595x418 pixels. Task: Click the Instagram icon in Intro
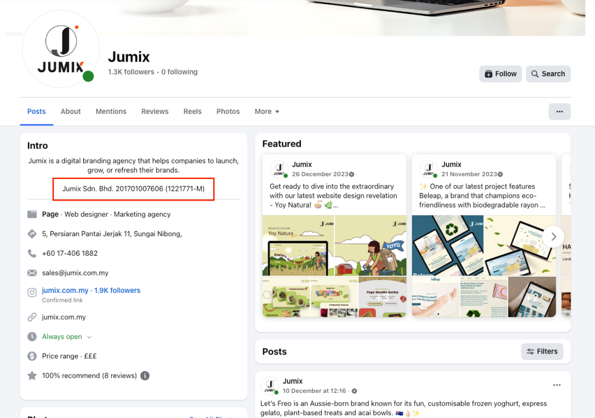32,292
